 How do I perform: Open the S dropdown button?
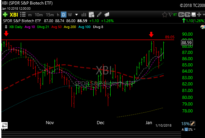[181, 15]
